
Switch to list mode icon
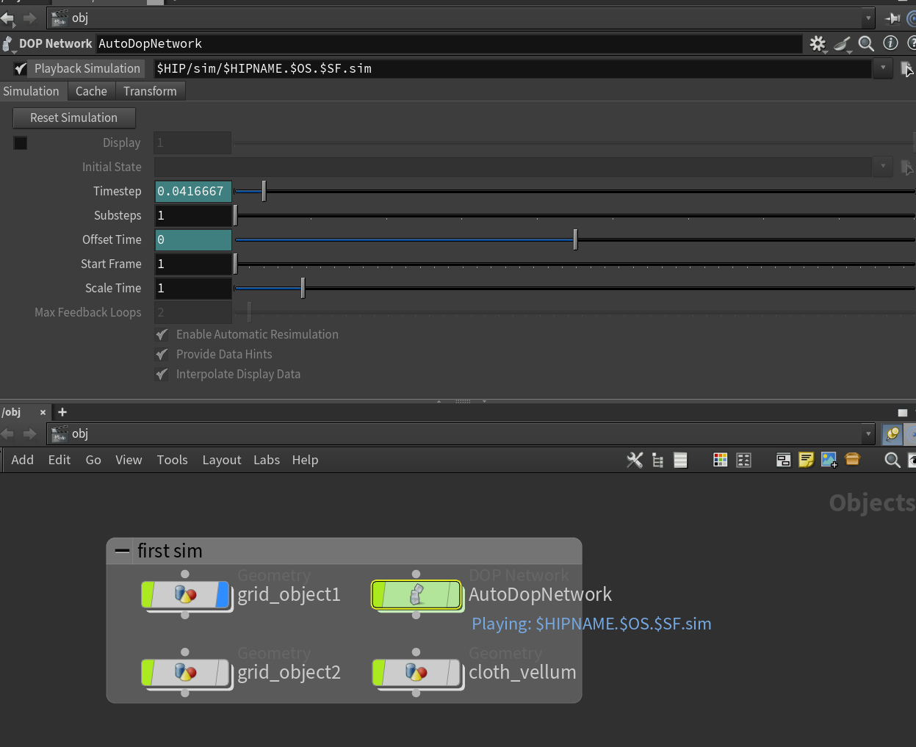pyautogui.click(x=680, y=461)
